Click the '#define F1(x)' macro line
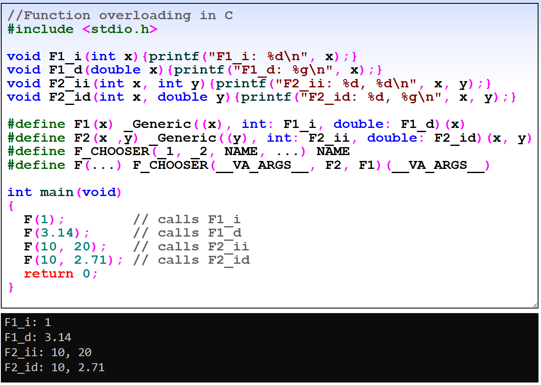 pos(237,124)
